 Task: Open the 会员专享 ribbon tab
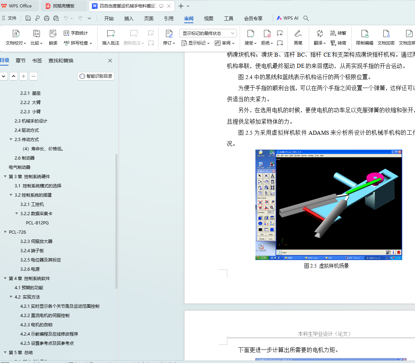pos(253,18)
